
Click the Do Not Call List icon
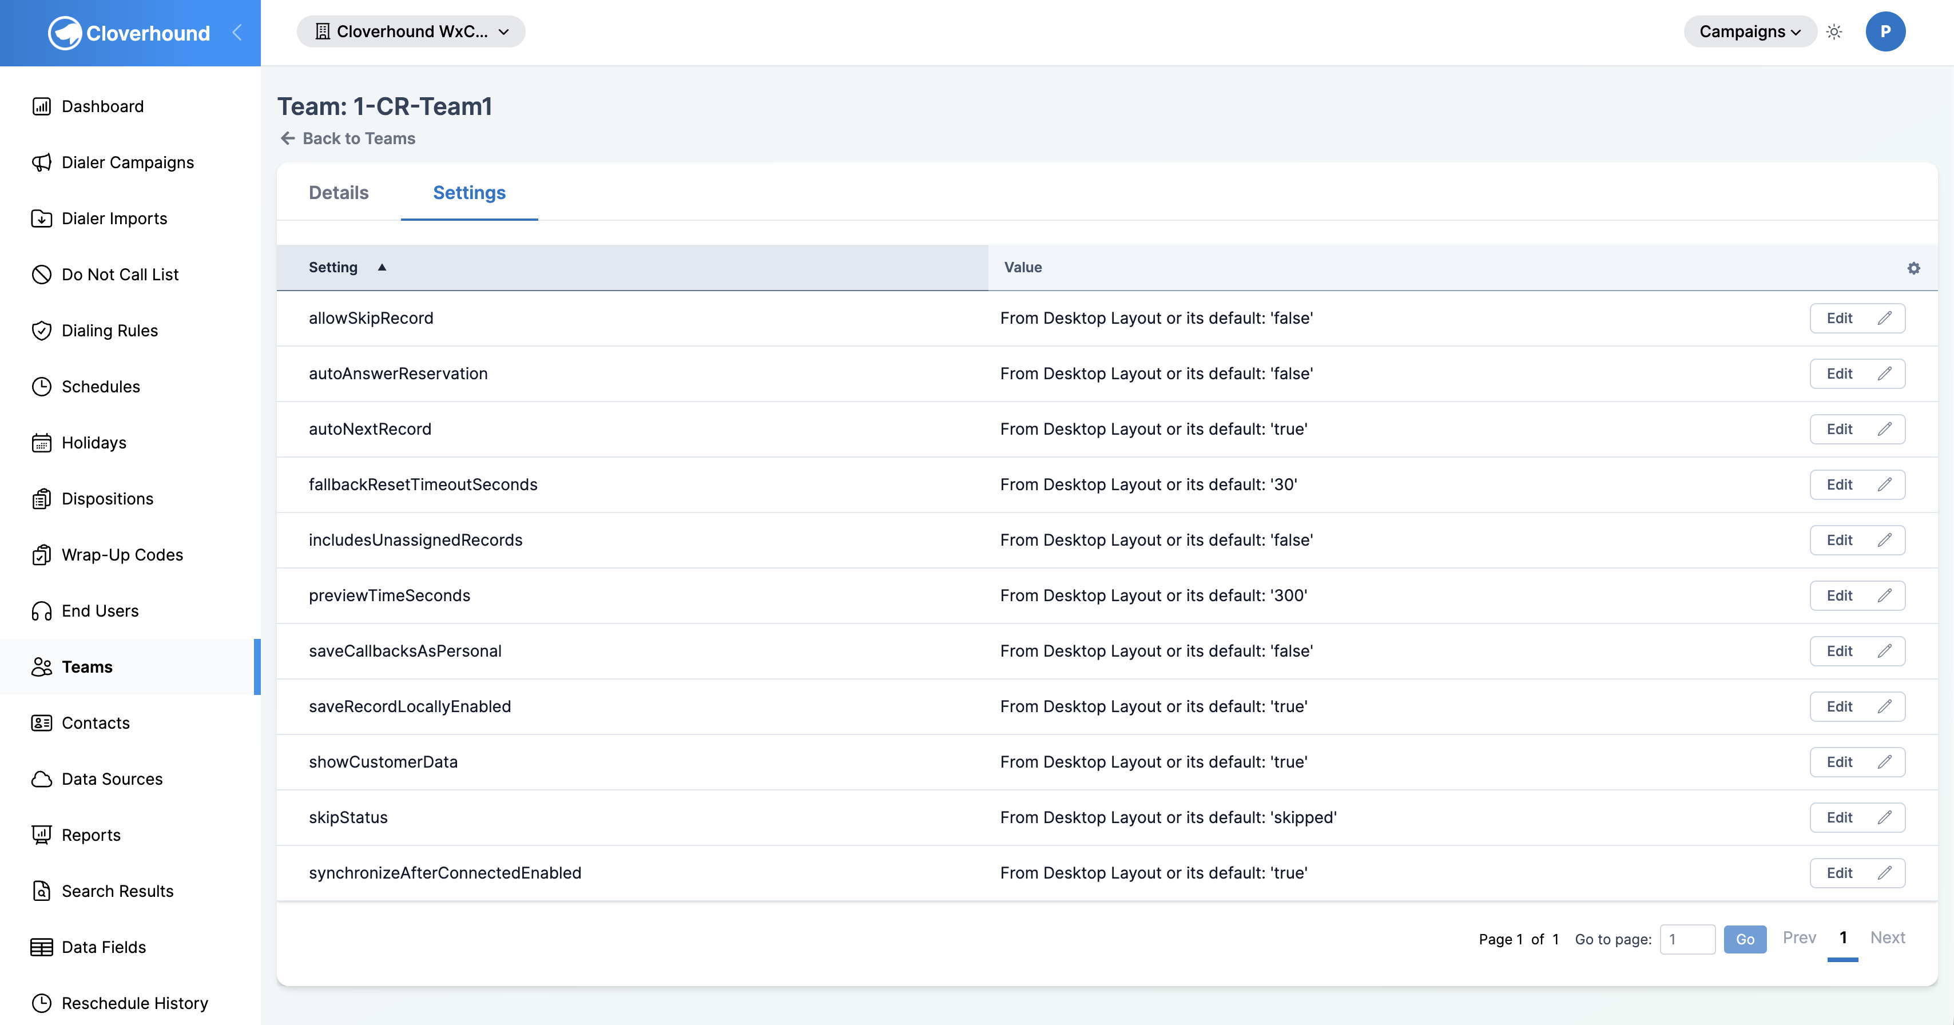pos(42,275)
